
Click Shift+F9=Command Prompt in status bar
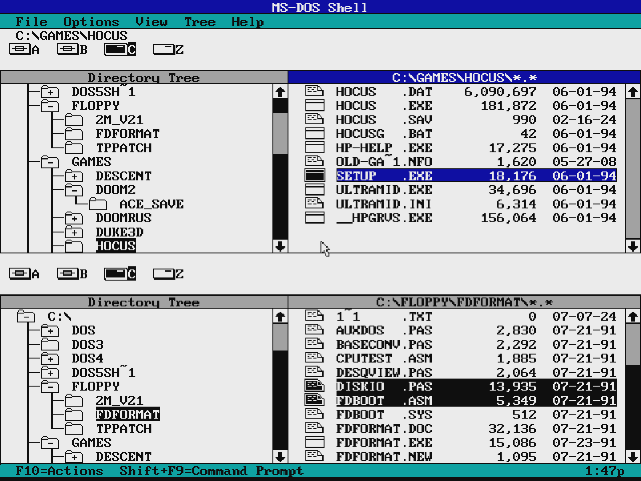pyautogui.click(x=211, y=470)
